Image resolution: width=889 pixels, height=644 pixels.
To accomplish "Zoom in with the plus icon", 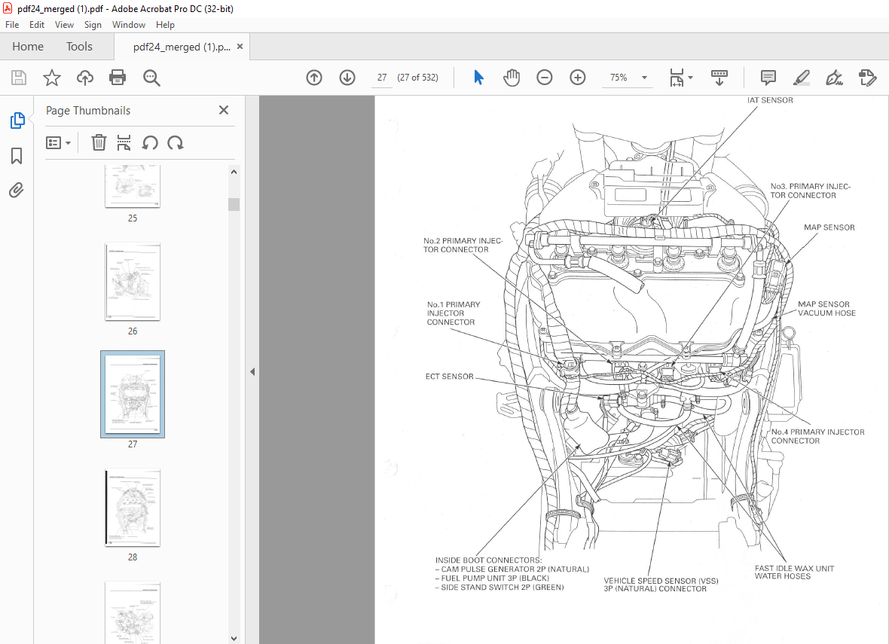I will click(578, 78).
